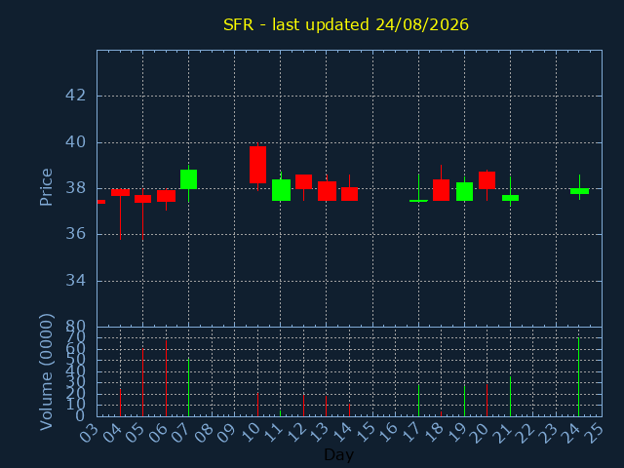Click the tall green volume bar on day 24
Screen dimensions: 624x468
(x=578, y=377)
